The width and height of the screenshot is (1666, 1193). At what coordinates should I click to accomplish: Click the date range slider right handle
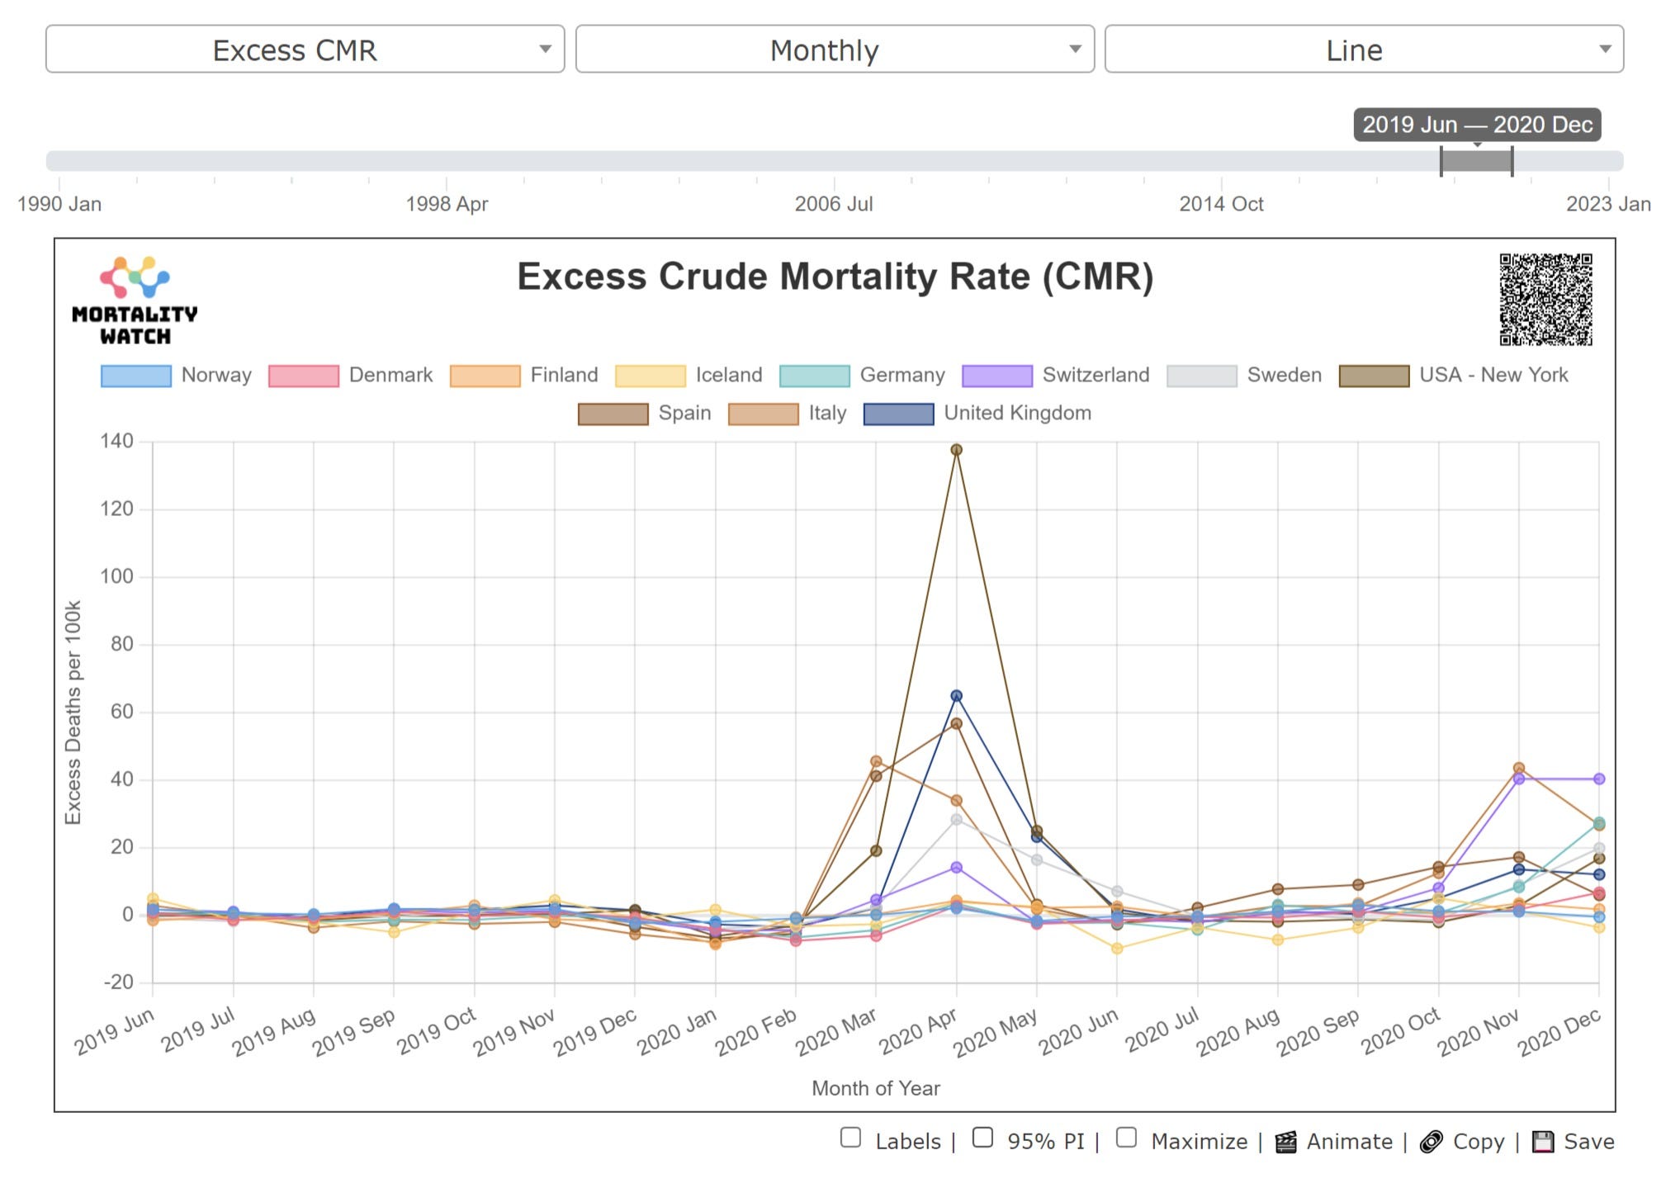(1512, 161)
